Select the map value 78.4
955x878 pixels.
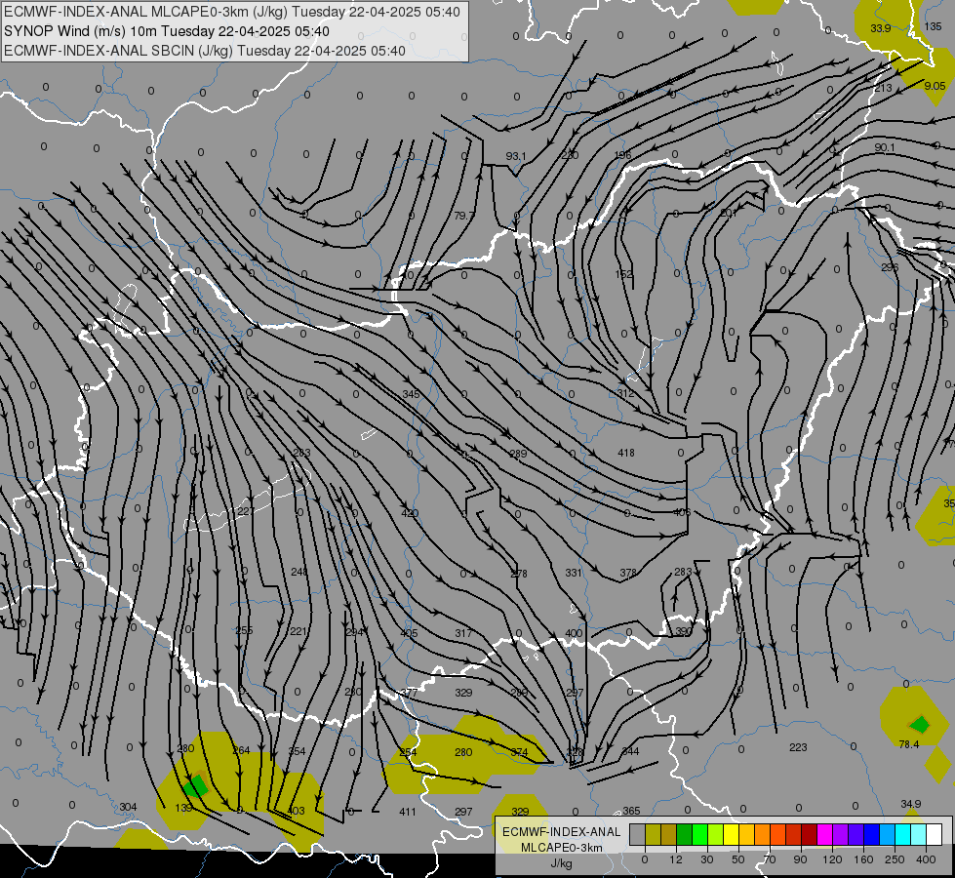(909, 744)
